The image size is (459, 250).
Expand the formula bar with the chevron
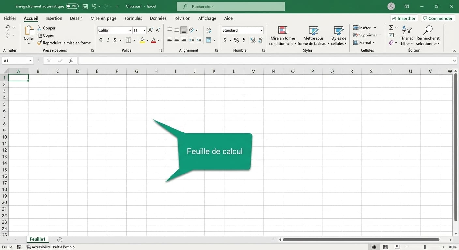pos(455,61)
